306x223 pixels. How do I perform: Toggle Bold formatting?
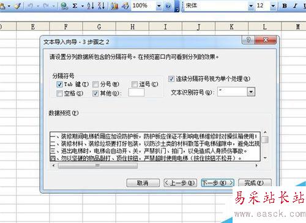tap(285, 6)
